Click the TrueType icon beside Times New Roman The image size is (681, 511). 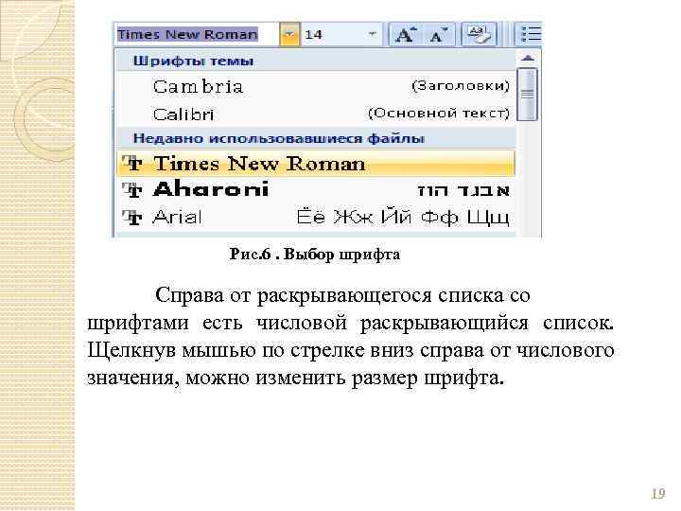coord(131,164)
